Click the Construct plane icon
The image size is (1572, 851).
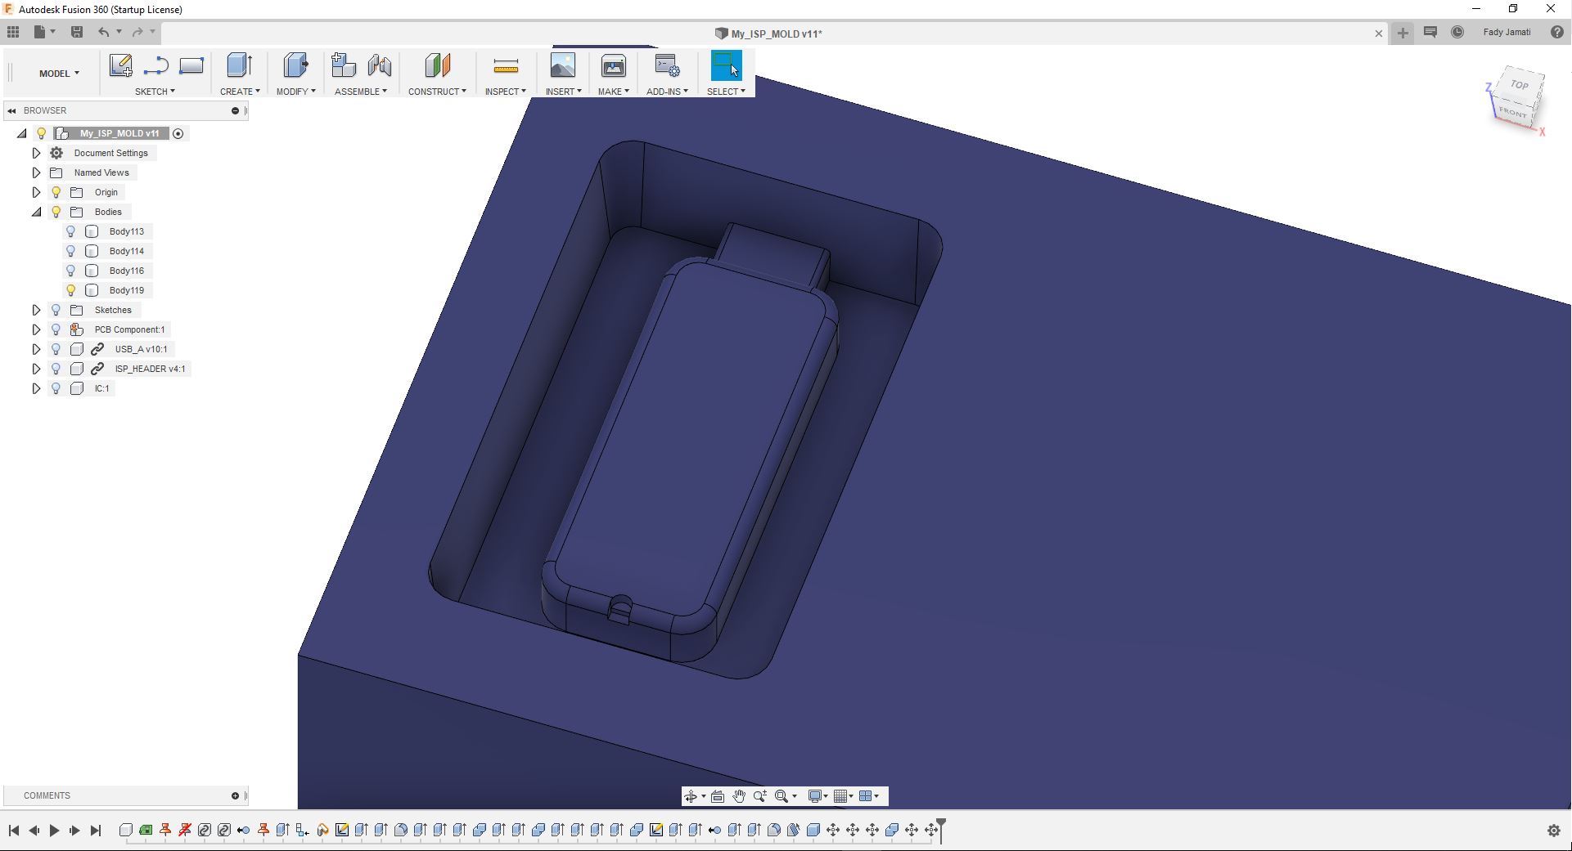pyautogui.click(x=437, y=65)
